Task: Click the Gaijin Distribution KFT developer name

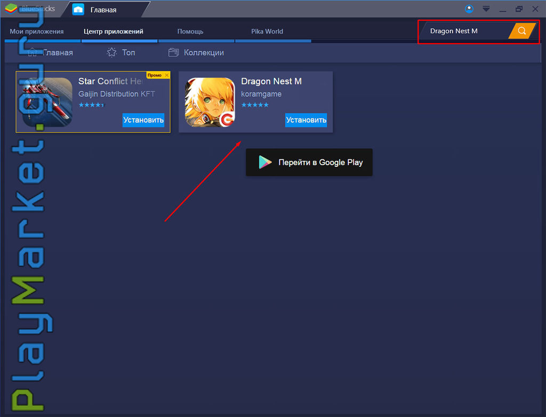Action: (x=117, y=94)
